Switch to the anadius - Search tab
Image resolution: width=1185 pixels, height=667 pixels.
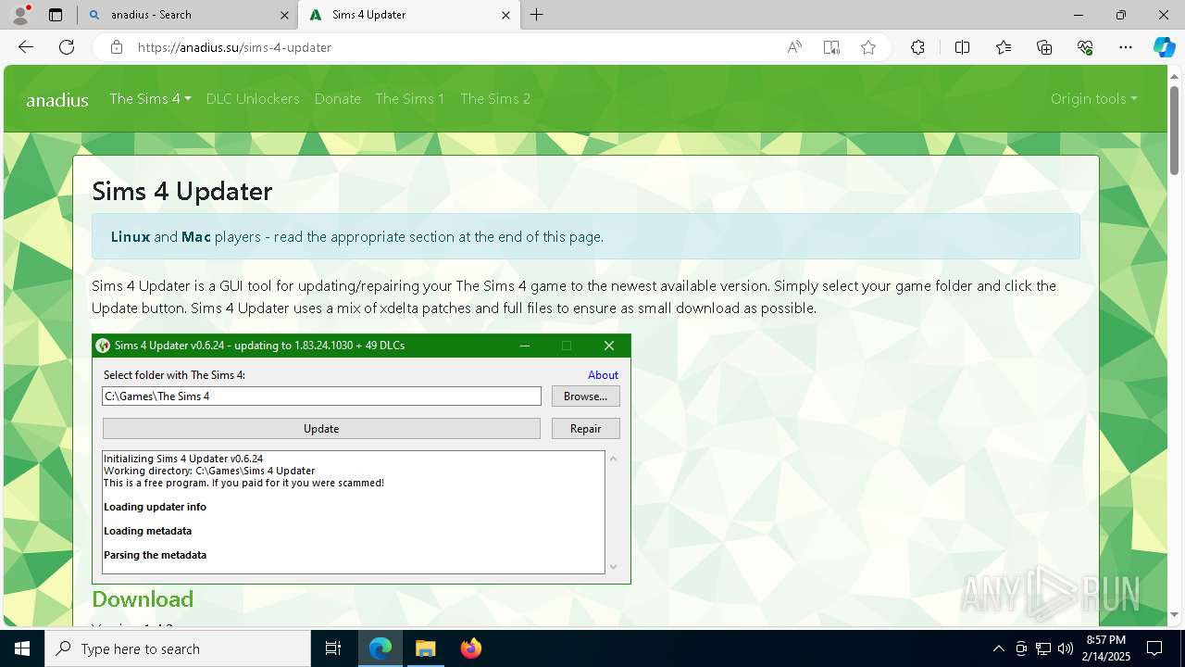click(187, 15)
